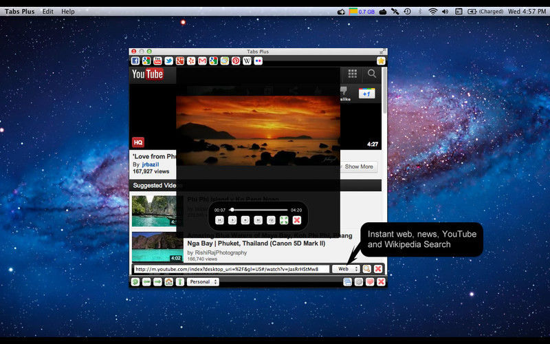
Task: Click the YouTube page search magnifier
Action: [372, 74]
